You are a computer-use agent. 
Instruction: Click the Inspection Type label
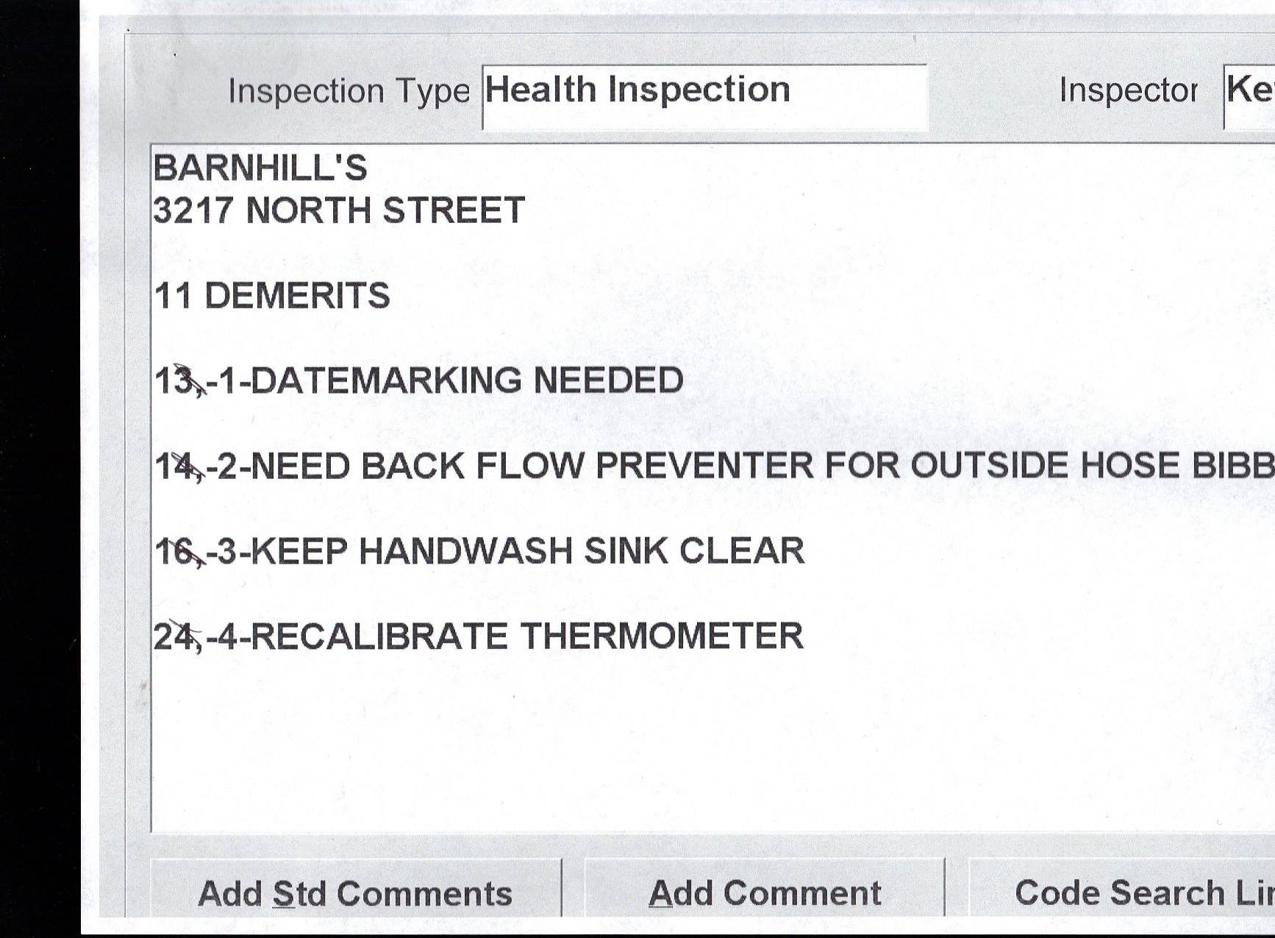[x=349, y=92]
